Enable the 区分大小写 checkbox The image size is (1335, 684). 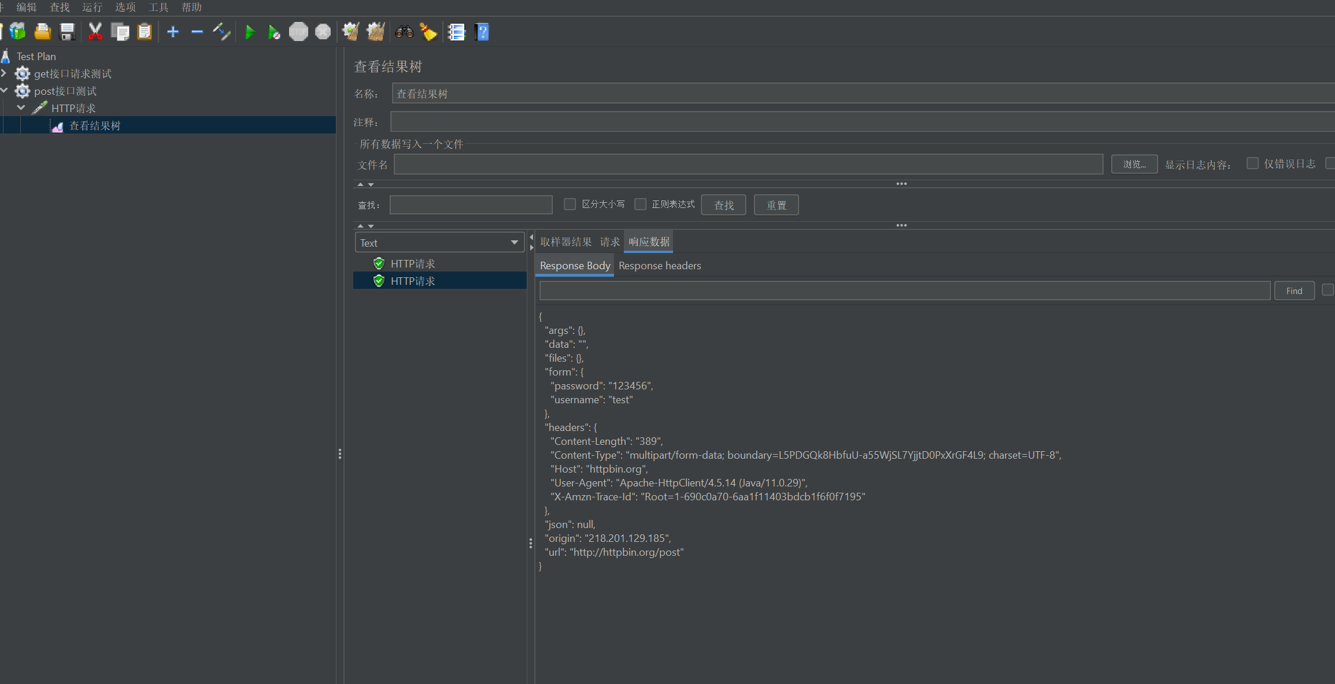tap(570, 204)
